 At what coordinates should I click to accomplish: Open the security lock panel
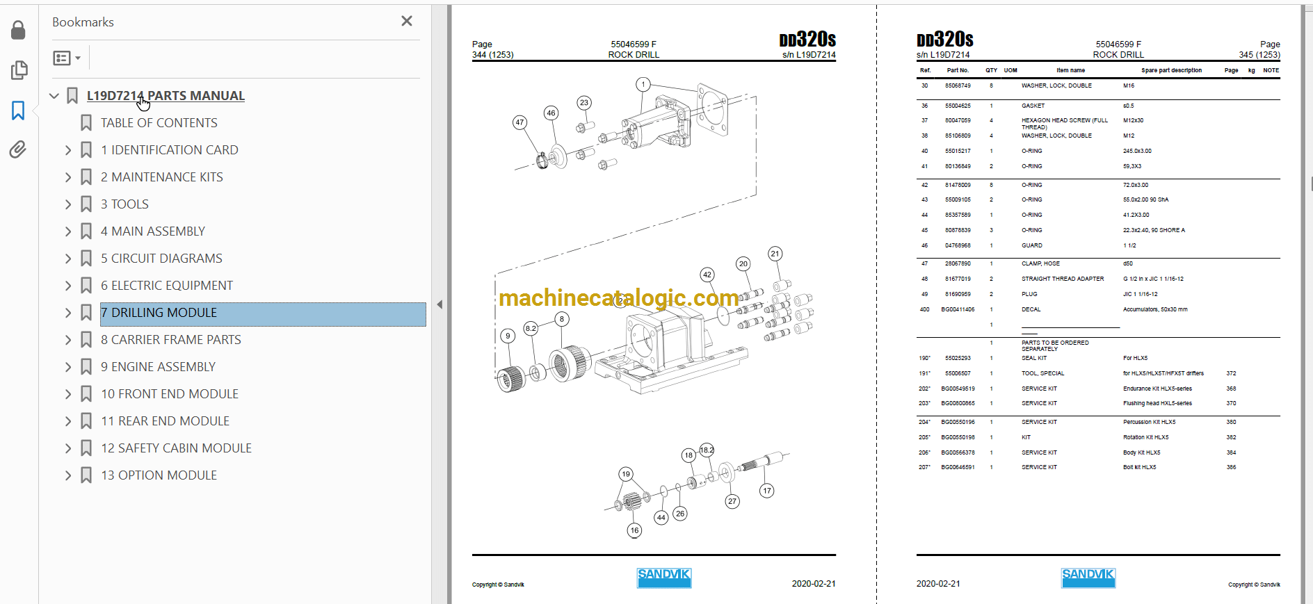click(x=18, y=30)
